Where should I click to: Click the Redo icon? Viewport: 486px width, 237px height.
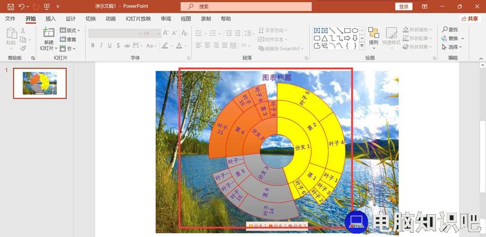coord(36,6)
